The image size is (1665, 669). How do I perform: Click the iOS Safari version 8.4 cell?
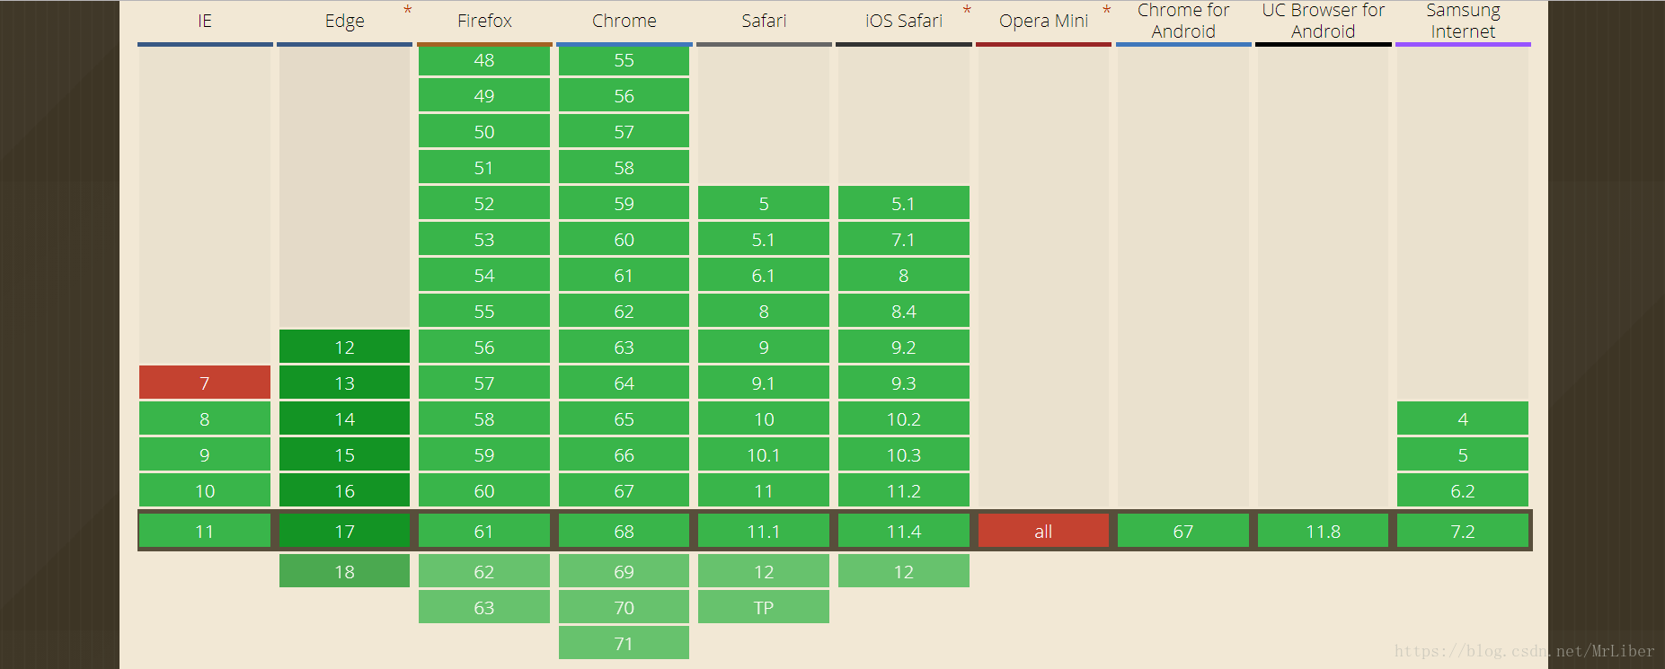click(x=904, y=311)
